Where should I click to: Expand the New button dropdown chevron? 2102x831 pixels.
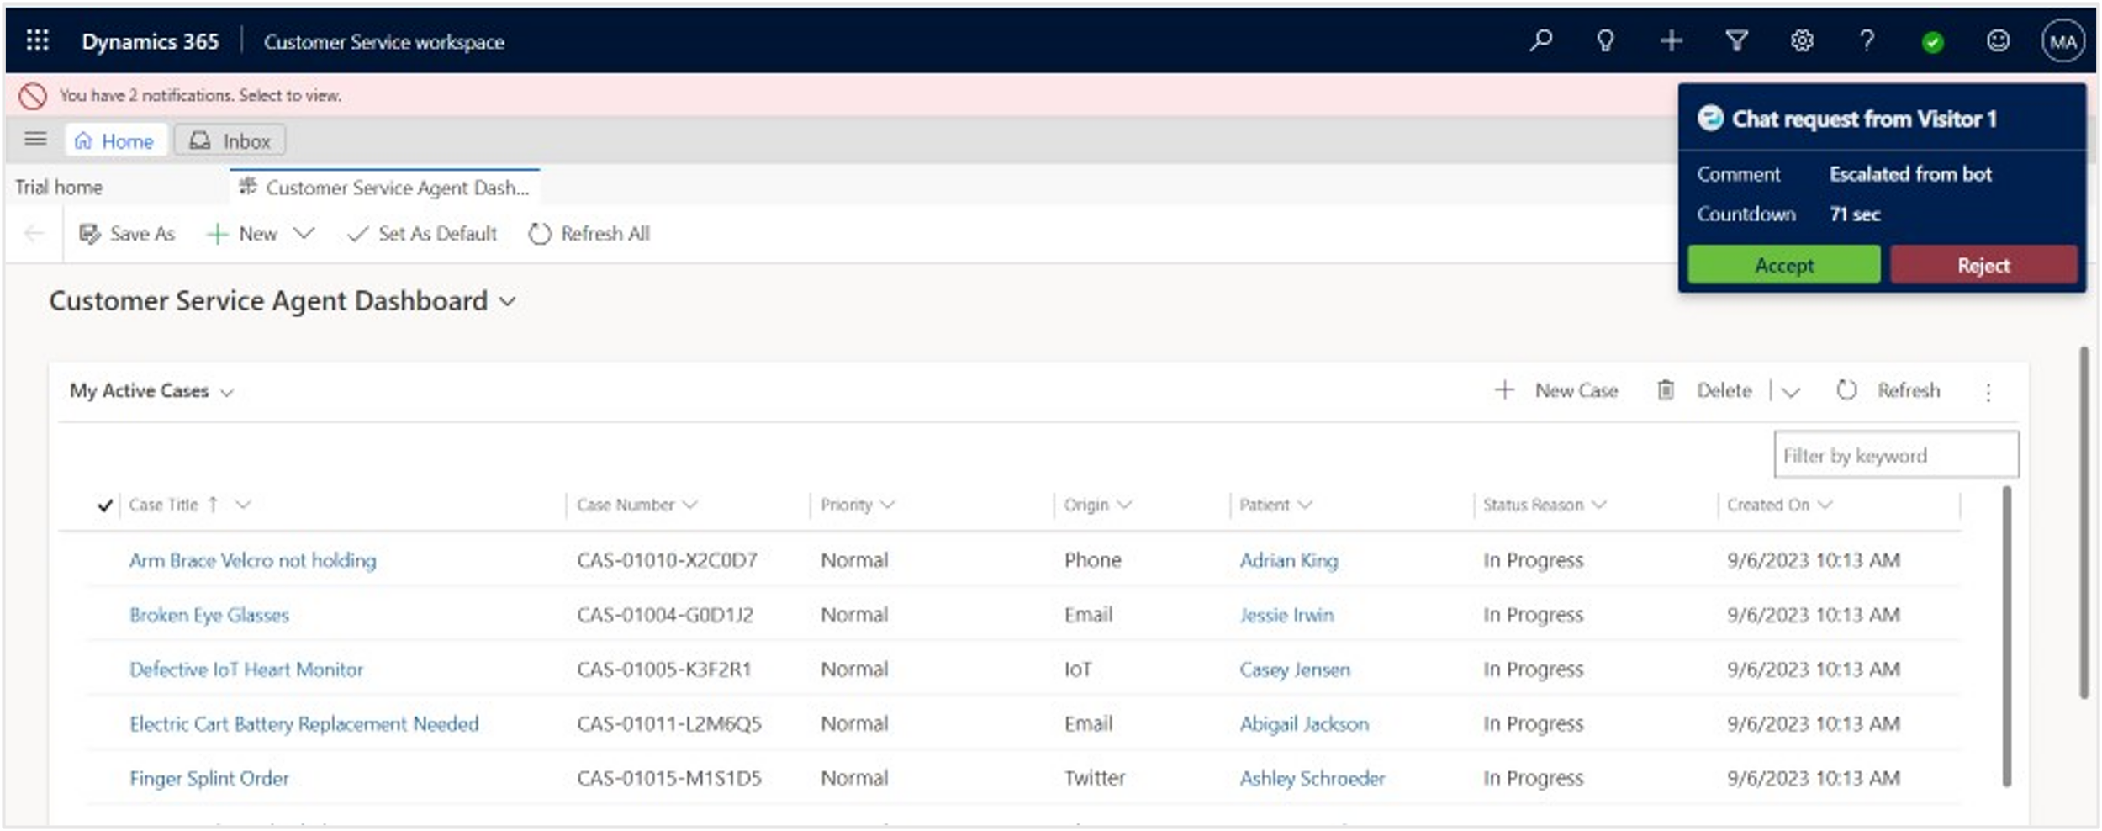pyautogui.click(x=304, y=232)
